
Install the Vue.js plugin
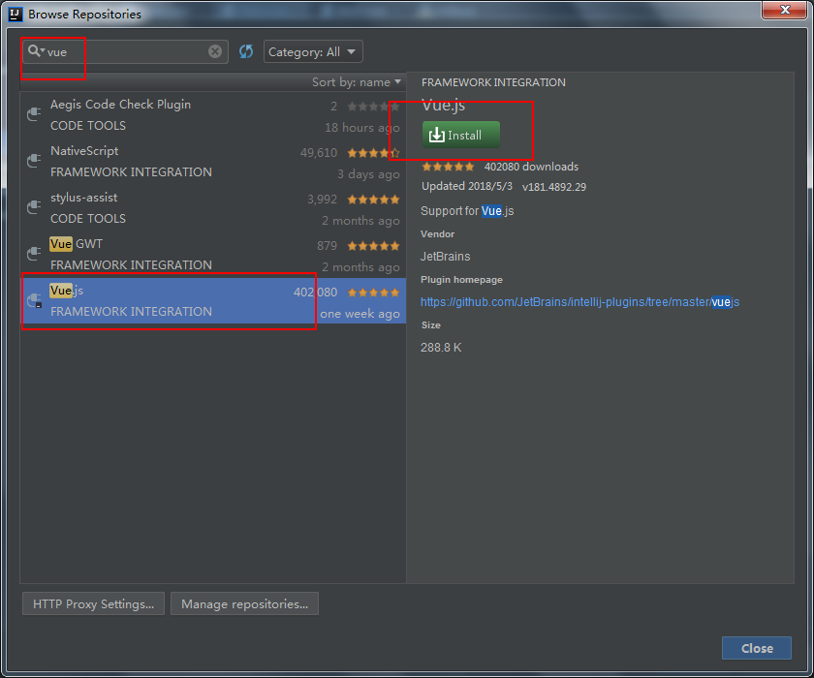tap(461, 135)
